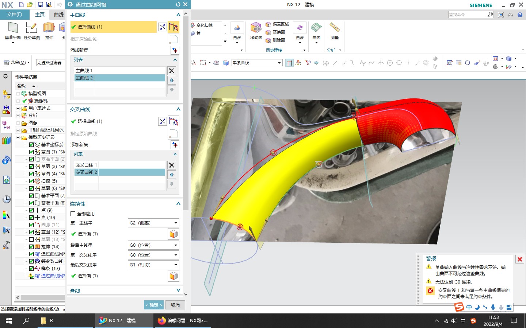Open the Task Sketch (任务草图) tool

click(31, 28)
